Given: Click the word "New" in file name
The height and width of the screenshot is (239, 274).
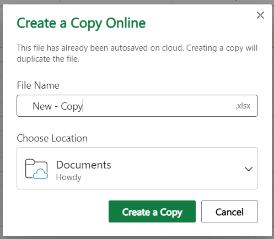Looking at the screenshot, I should pos(42,106).
